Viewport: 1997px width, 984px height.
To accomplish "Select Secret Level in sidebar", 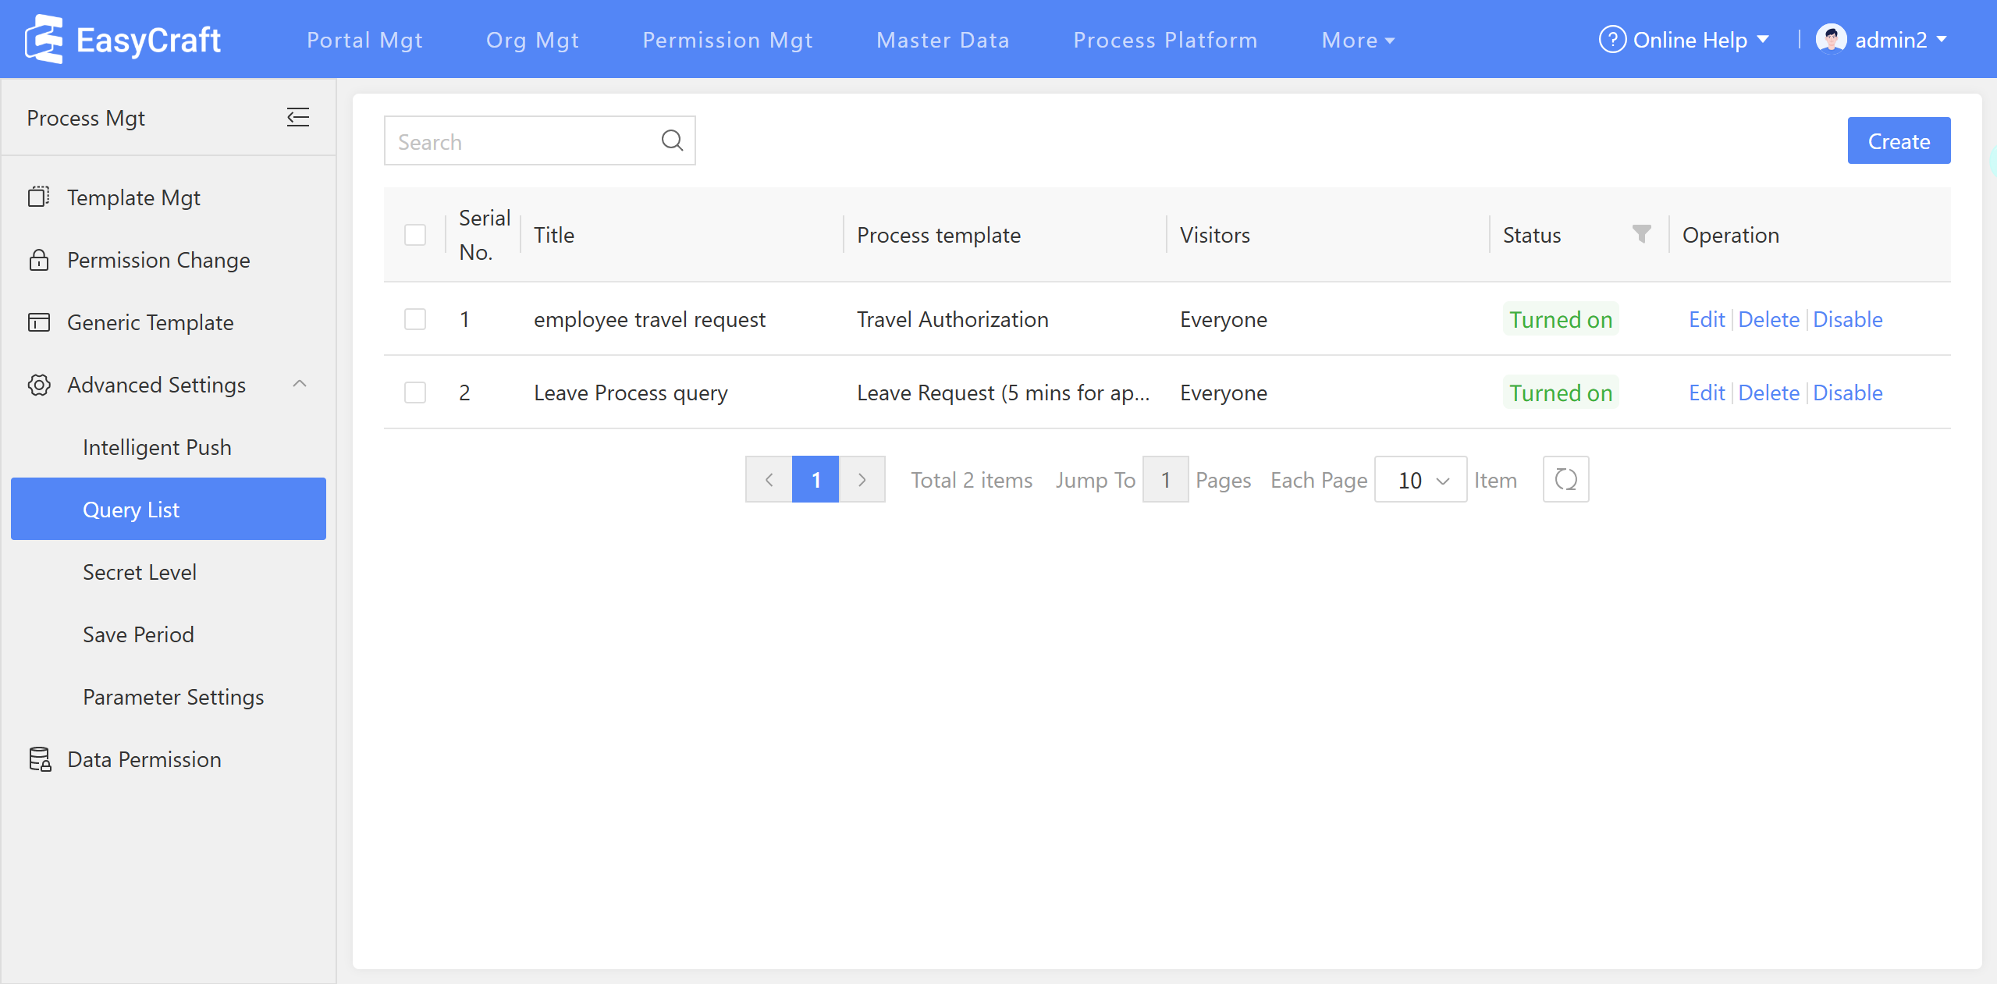I will tap(140, 572).
